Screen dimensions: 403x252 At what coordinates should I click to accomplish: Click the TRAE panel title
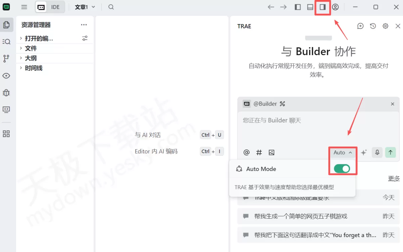[x=244, y=26]
